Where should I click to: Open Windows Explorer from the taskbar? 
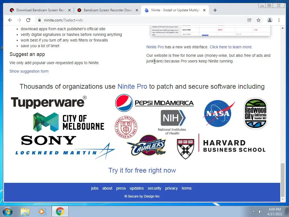pos(25,211)
